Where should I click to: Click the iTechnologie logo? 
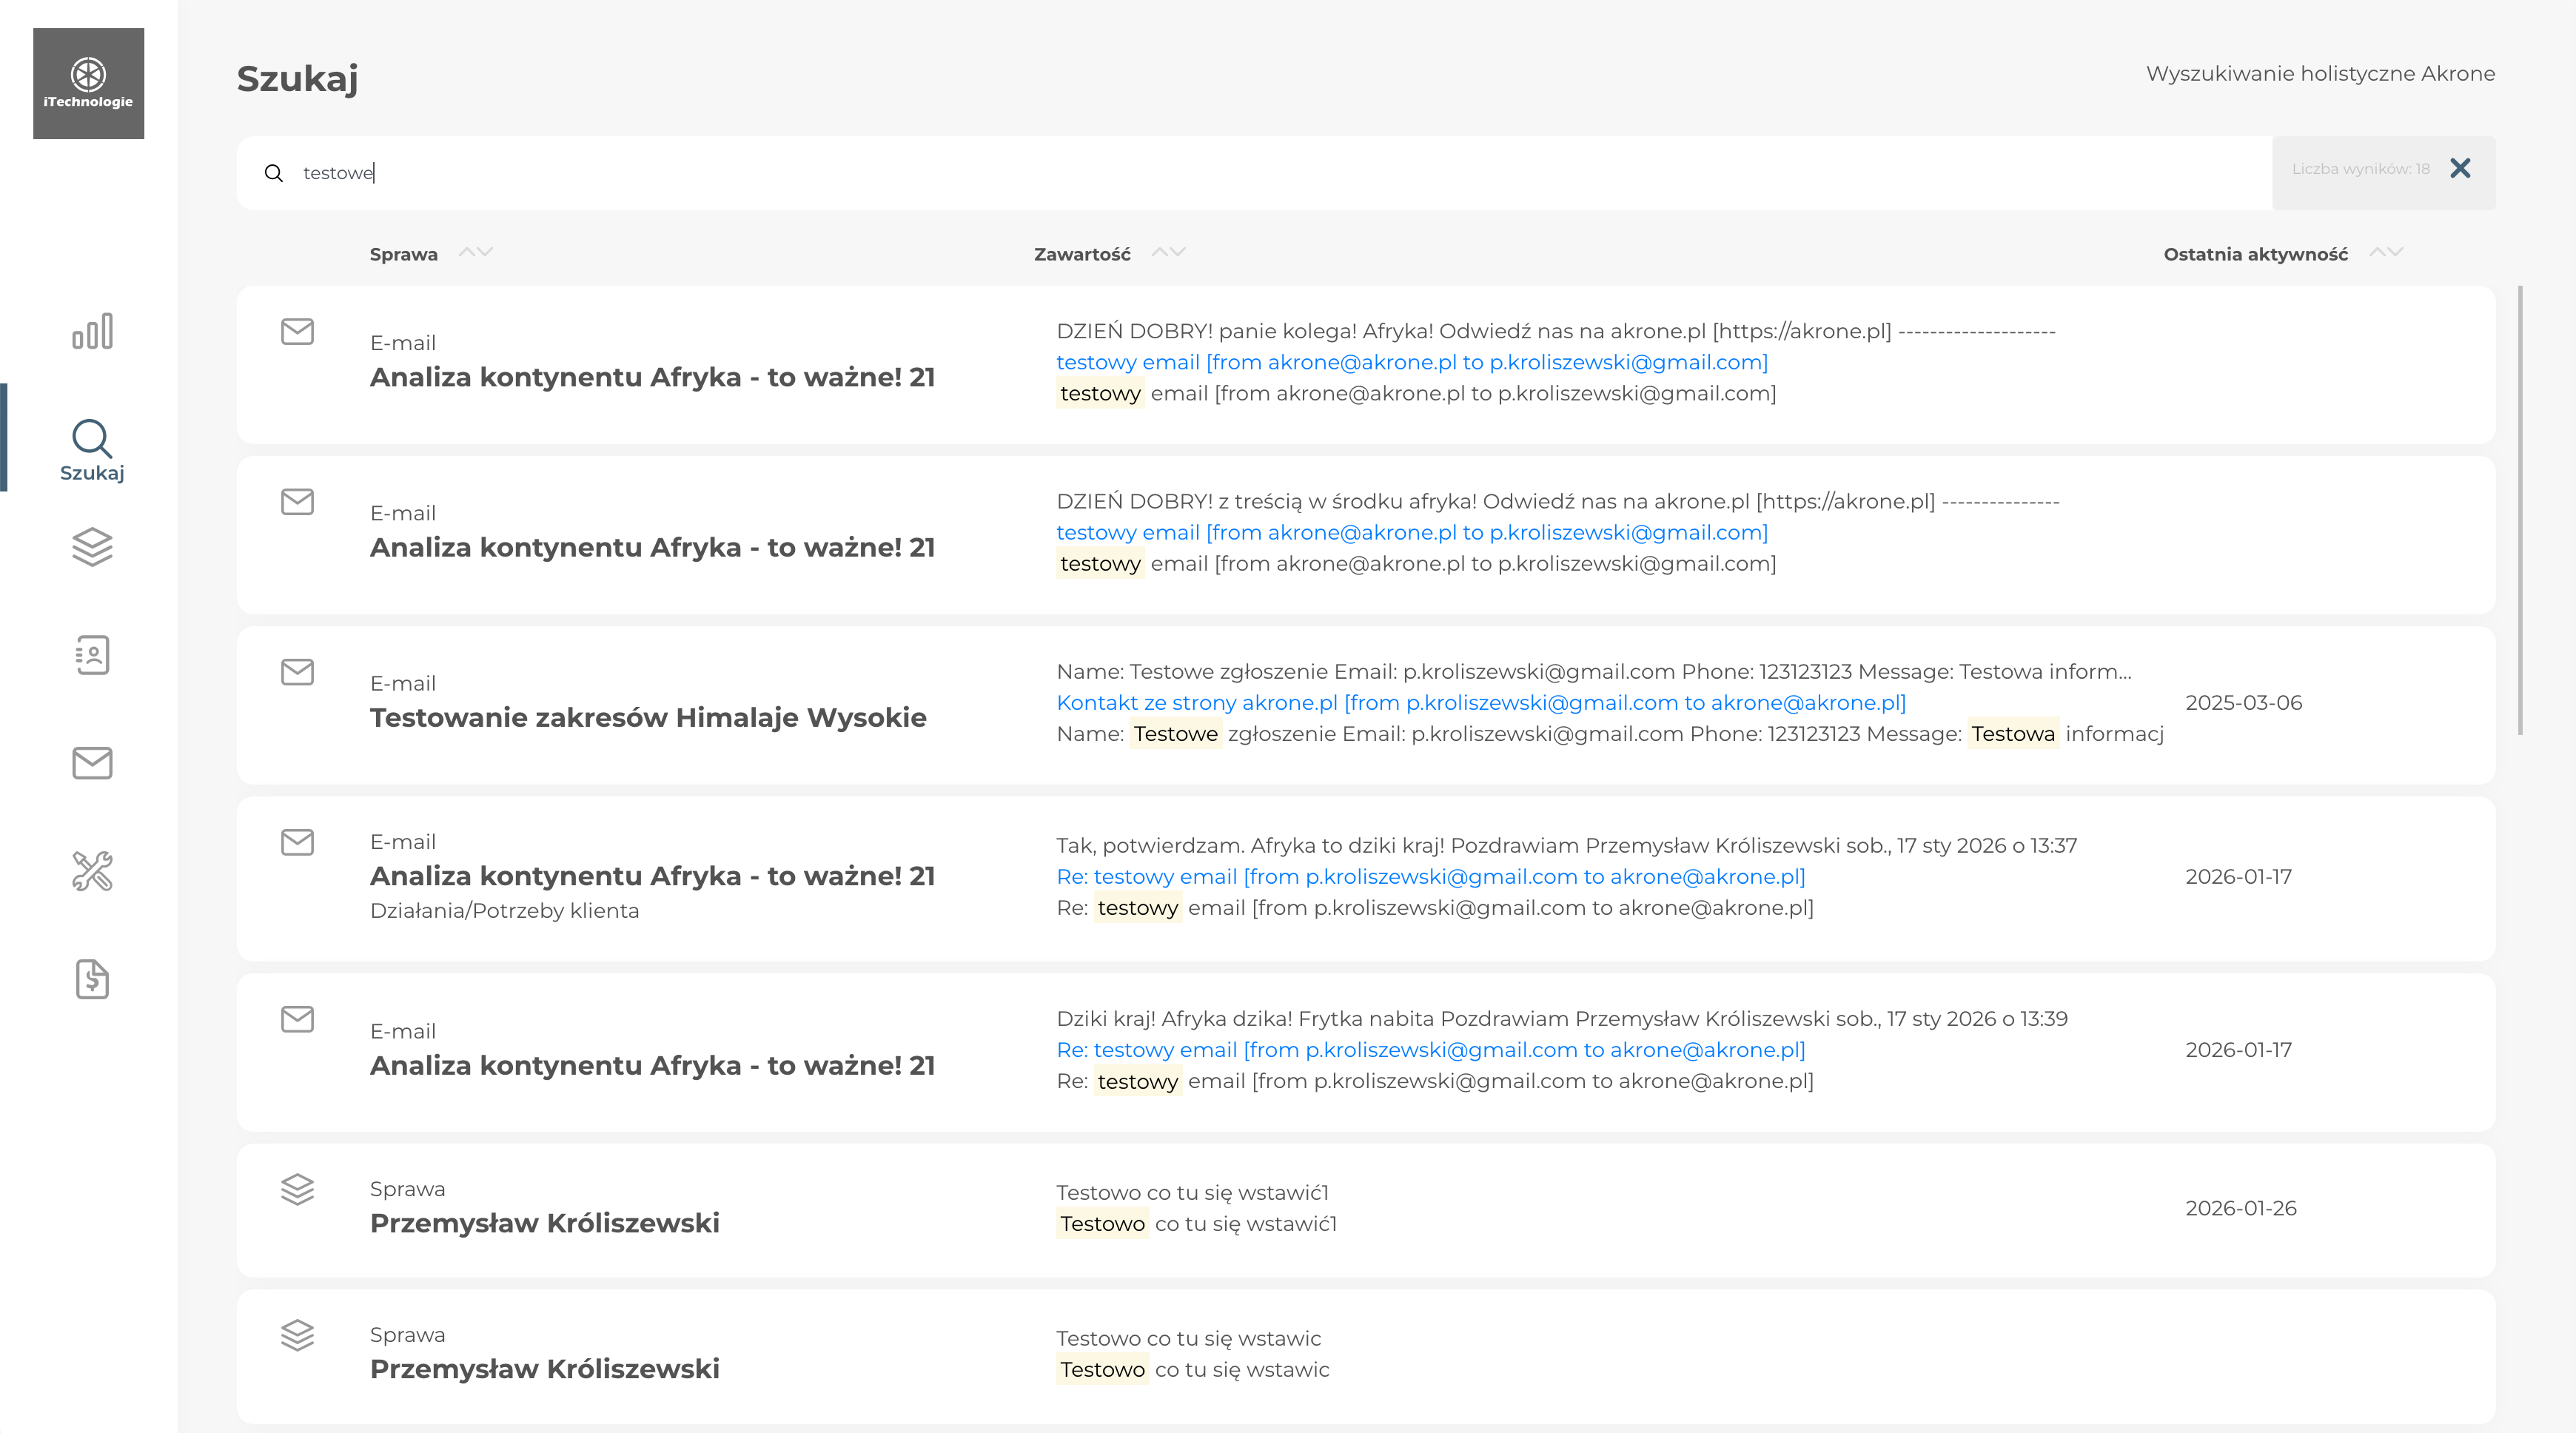click(x=88, y=84)
